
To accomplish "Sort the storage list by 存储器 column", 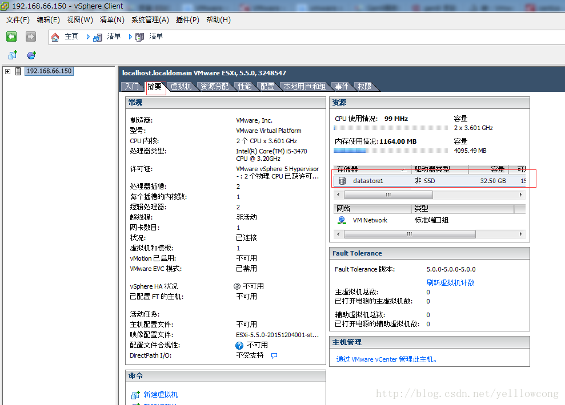I will click(372, 169).
